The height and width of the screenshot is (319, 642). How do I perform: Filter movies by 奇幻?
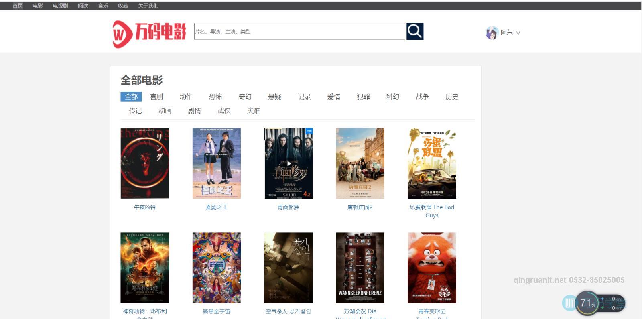(x=245, y=97)
